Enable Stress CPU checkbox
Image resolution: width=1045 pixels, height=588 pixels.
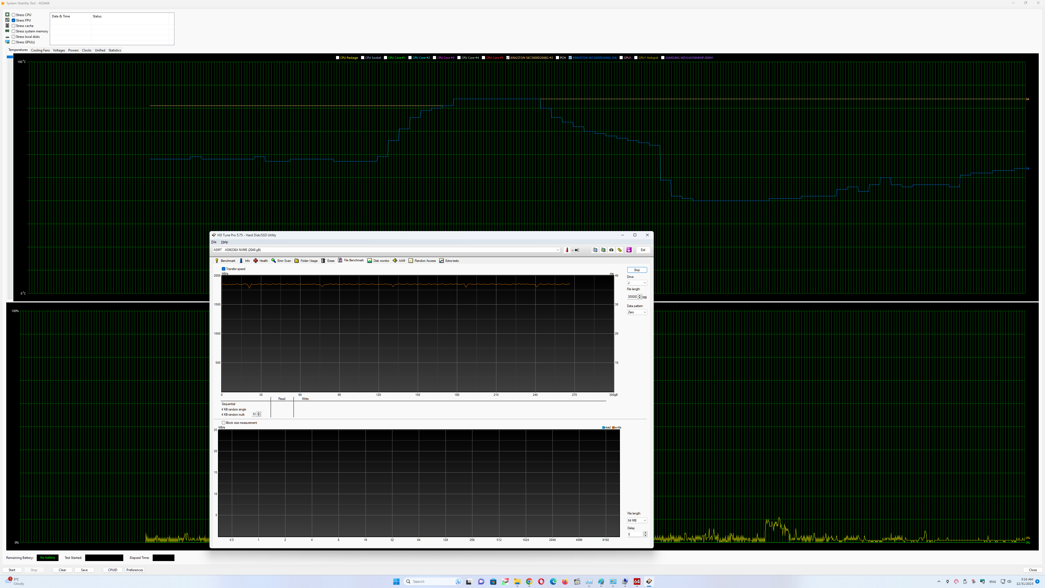click(x=14, y=15)
